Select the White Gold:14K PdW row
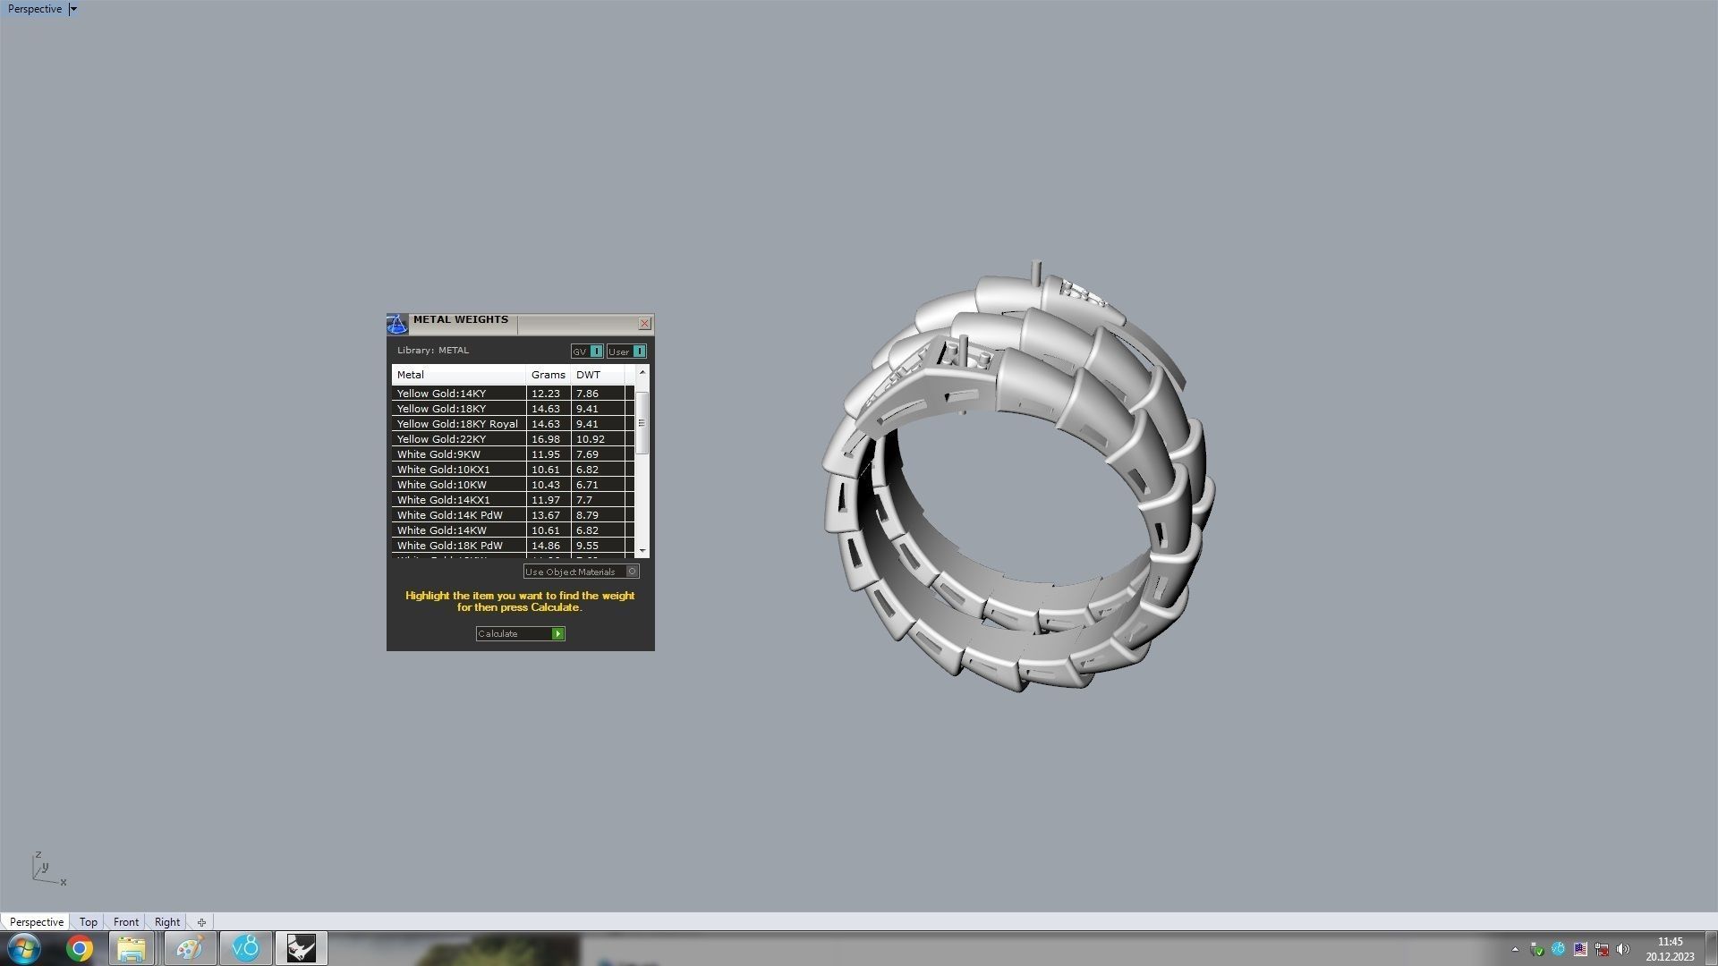This screenshot has height=966, width=1718. pos(513,515)
